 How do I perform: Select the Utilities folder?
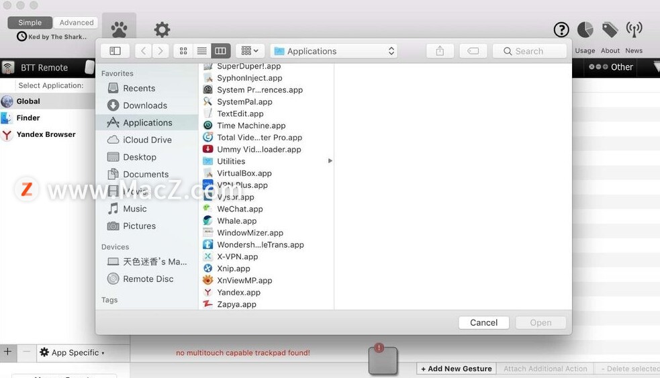coord(266,161)
